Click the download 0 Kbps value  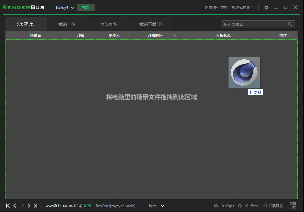click(x=252, y=206)
